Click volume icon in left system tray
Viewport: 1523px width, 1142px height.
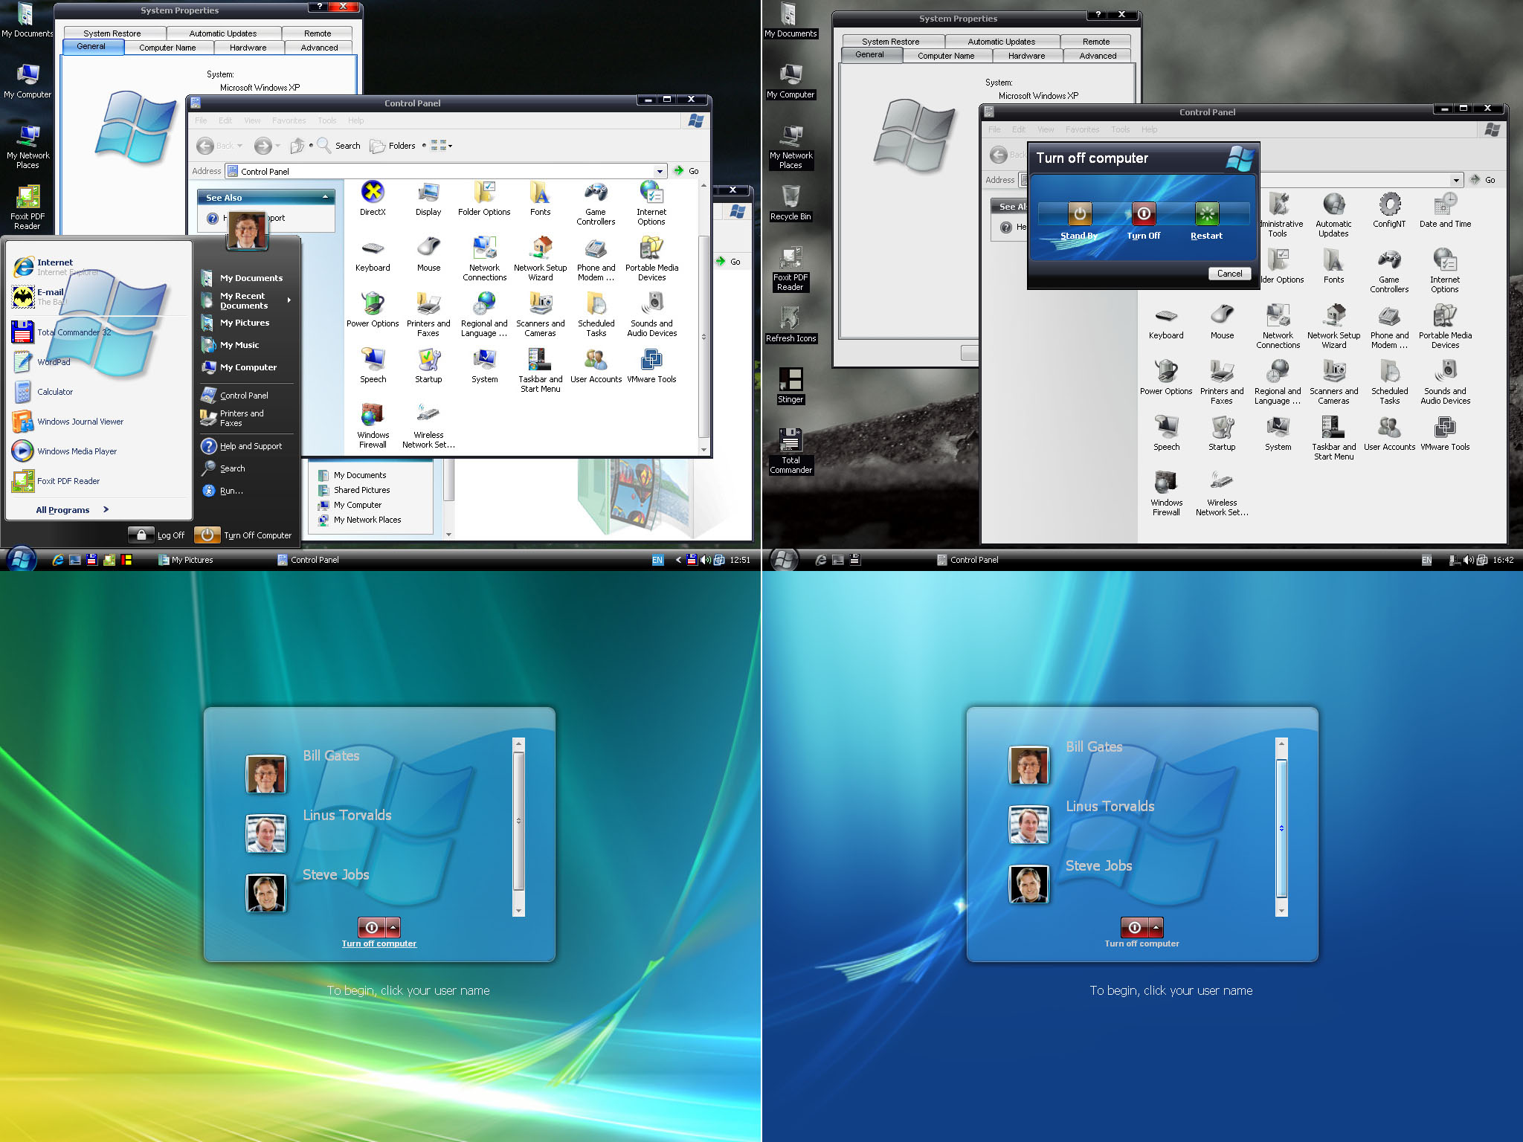705,560
